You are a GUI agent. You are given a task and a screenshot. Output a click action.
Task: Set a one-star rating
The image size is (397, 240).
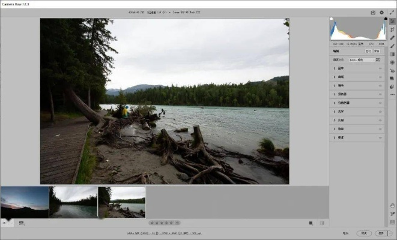pos(152,223)
